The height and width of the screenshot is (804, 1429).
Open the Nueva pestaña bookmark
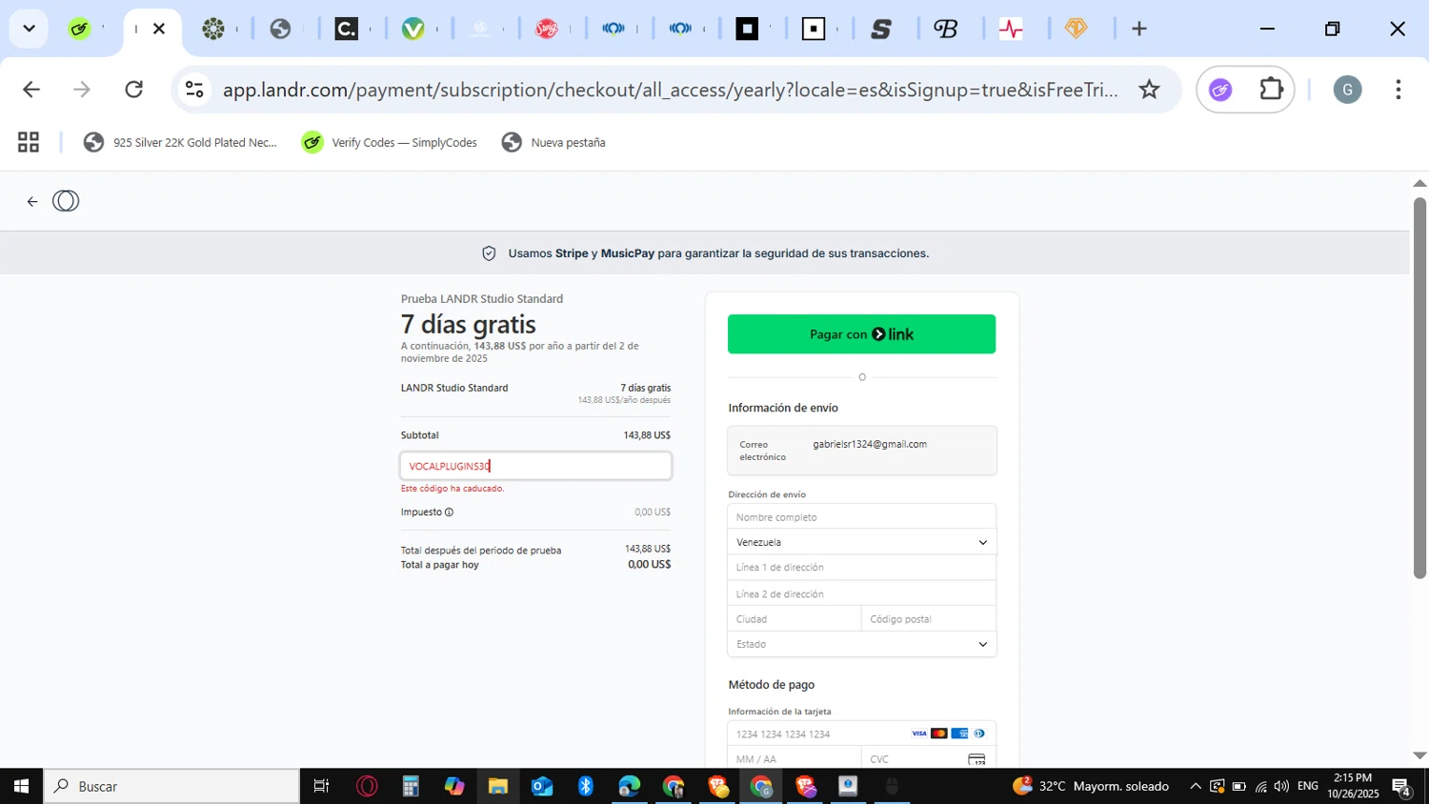(553, 143)
